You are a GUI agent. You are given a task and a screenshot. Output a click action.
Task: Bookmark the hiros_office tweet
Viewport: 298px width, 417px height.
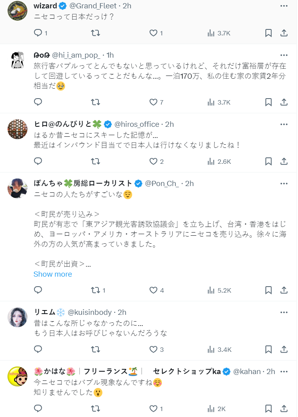point(268,161)
